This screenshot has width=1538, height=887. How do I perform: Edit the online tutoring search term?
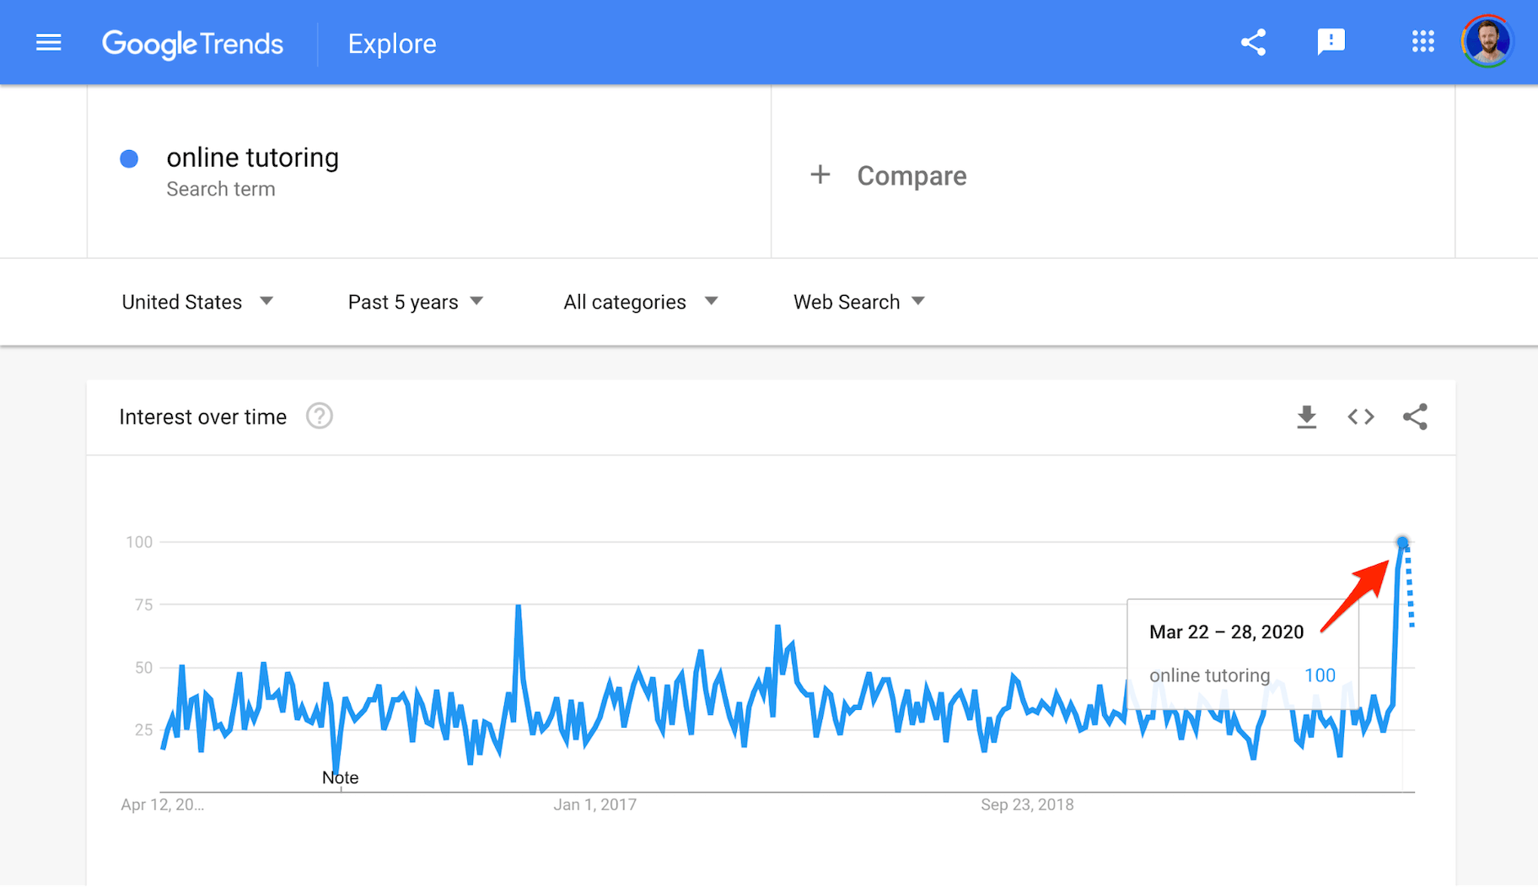pos(252,158)
